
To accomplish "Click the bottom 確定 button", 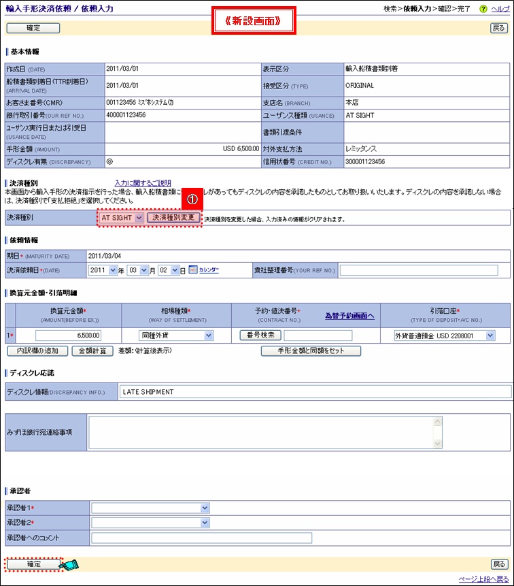I will (33, 564).
